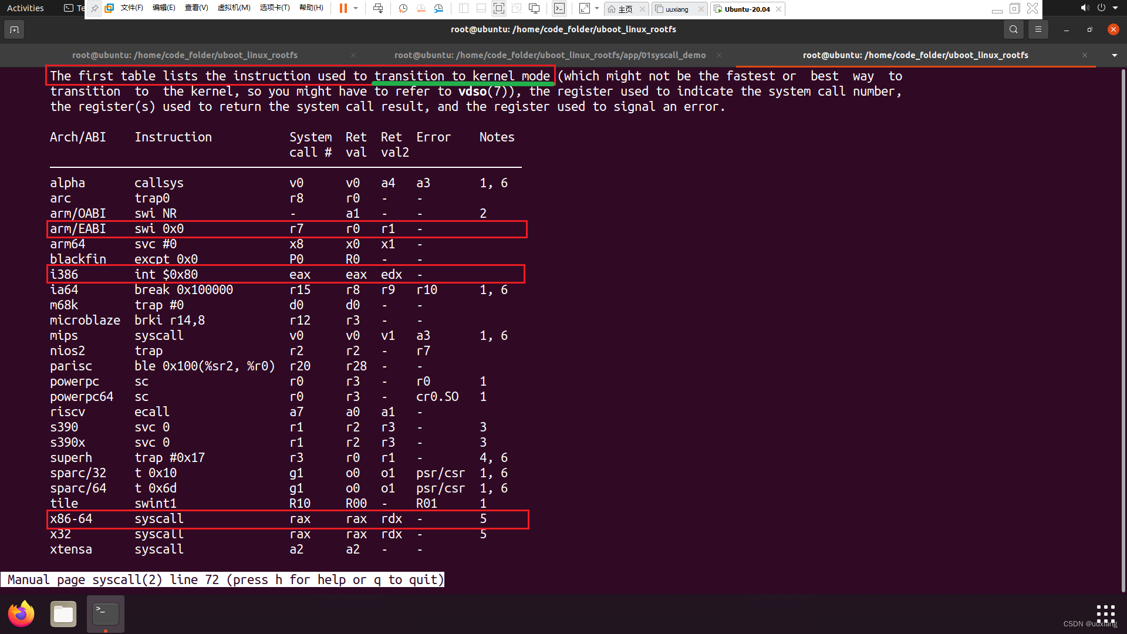Take a snapshot of the VM

tap(403, 8)
